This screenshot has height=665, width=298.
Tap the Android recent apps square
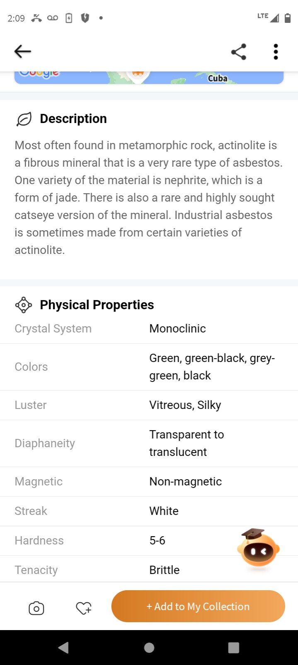(234, 648)
